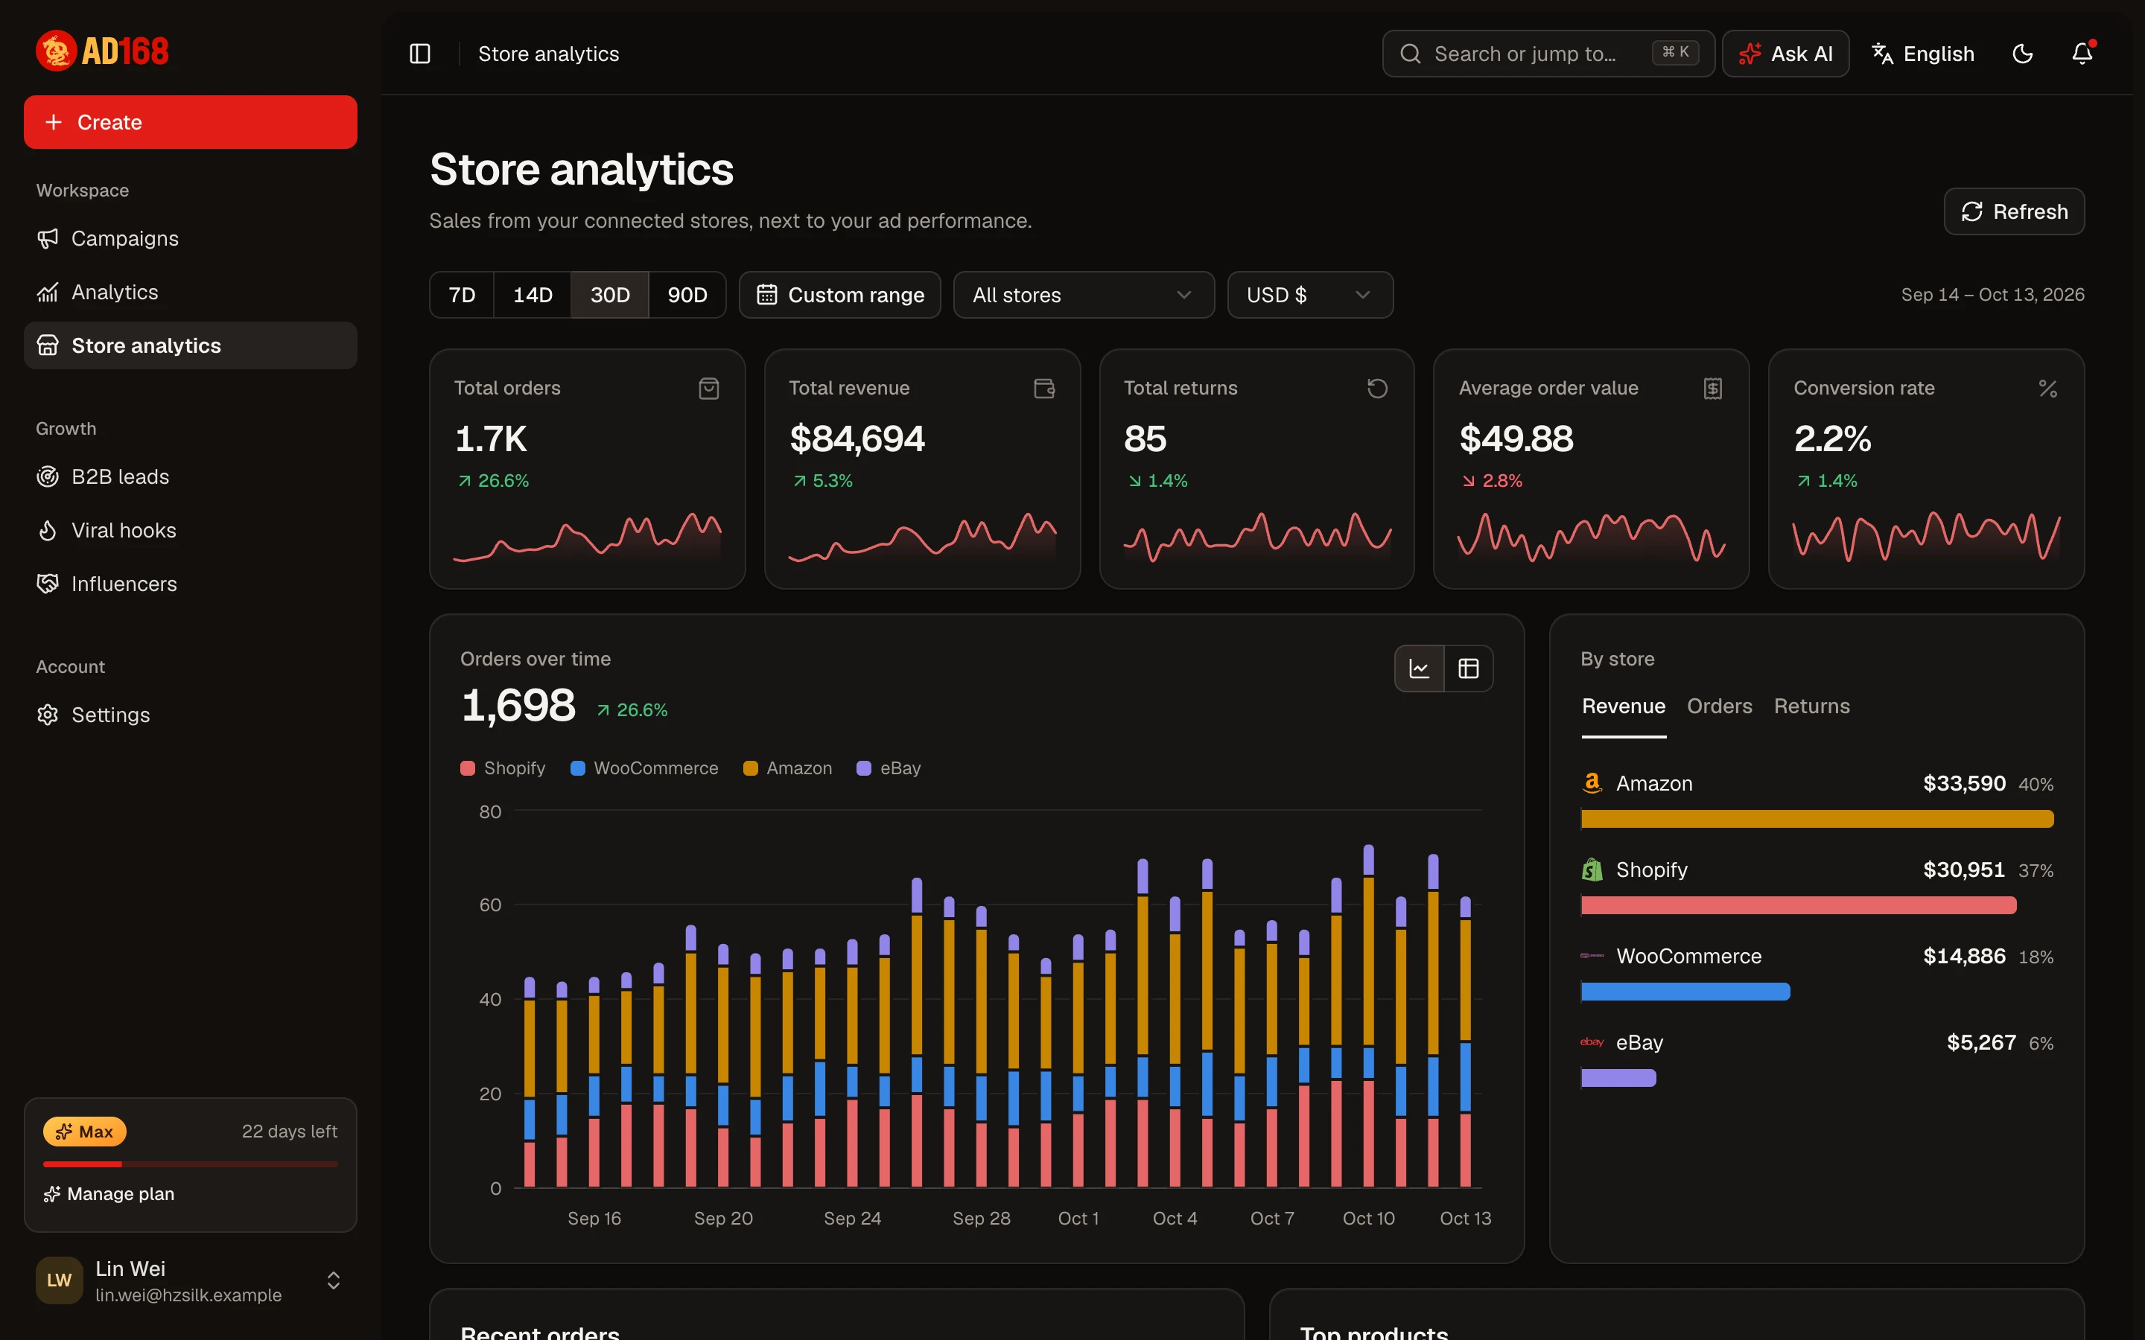Click the Conversion rate percent icon
The height and width of the screenshot is (1340, 2145).
pos(2047,388)
